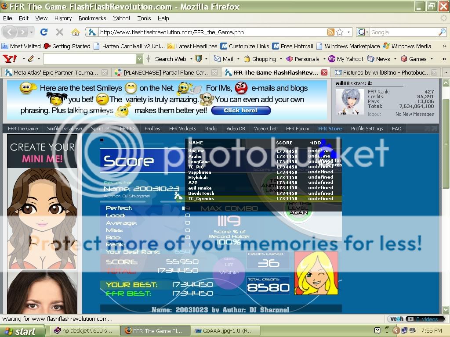Click the Click here! smiley ad button
The width and height of the screenshot is (450, 337).
(x=240, y=111)
